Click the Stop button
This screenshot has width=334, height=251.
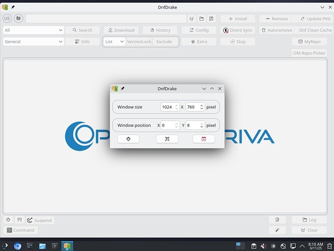(x=238, y=42)
